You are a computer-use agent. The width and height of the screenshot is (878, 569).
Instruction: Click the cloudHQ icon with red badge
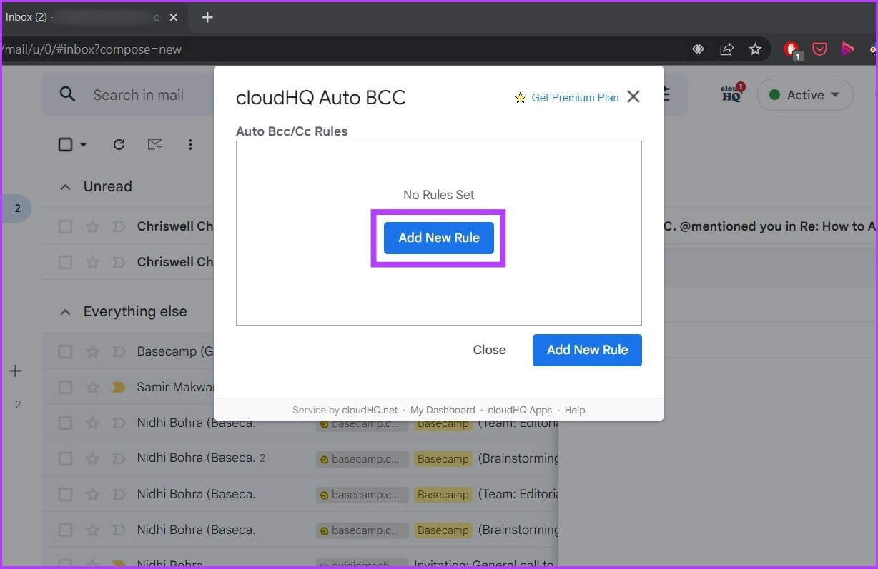point(732,93)
